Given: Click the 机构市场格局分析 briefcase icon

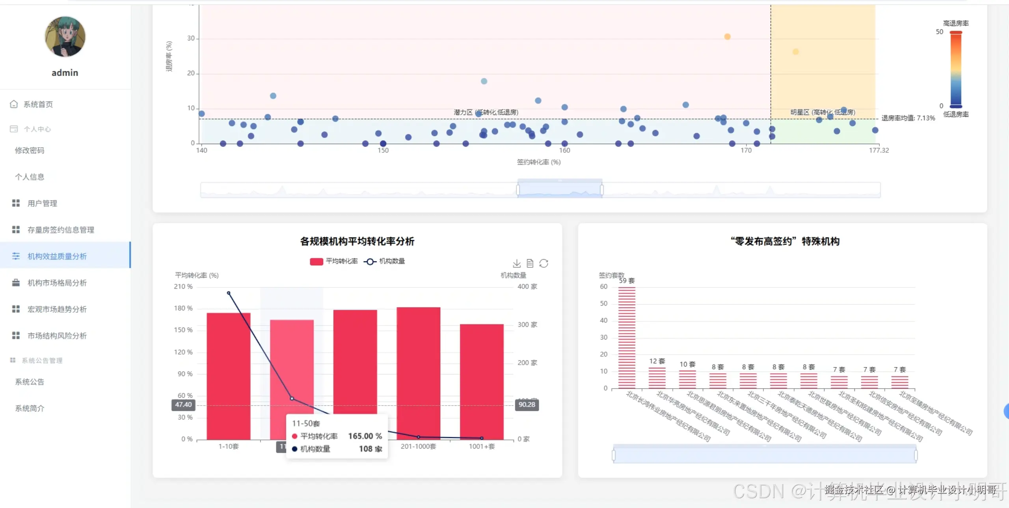Looking at the screenshot, I should 16,283.
